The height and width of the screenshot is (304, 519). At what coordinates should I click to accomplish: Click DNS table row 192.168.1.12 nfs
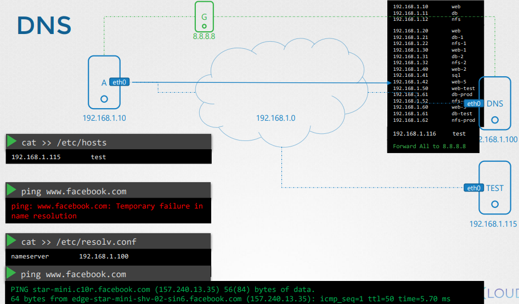(x=427, y=19)
